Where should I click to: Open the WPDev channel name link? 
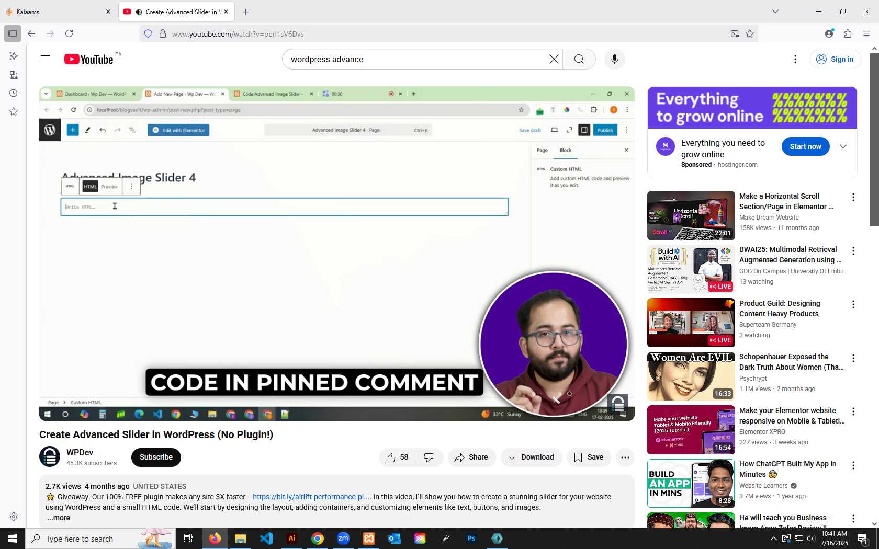pos(80,452)
